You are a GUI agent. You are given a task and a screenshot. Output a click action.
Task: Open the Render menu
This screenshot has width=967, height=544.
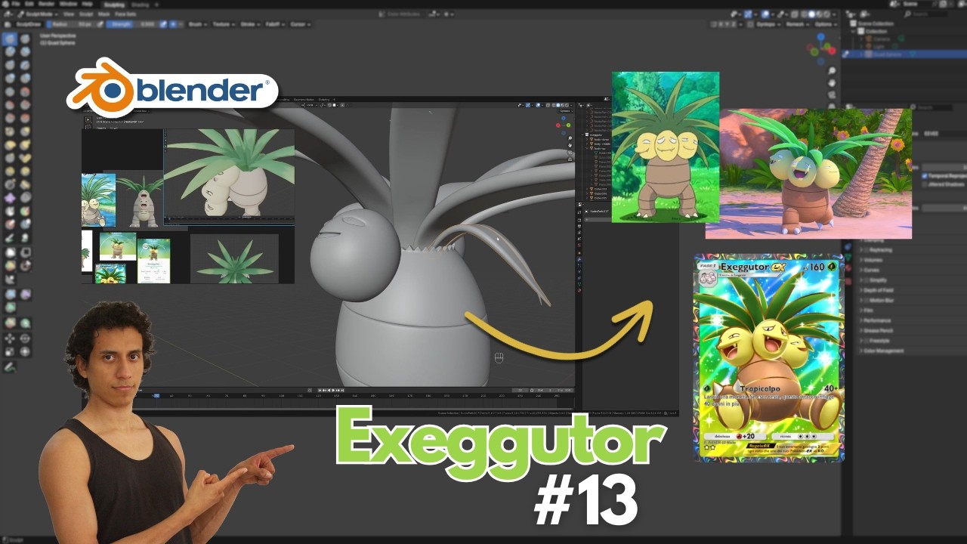(x=47, y=5)
